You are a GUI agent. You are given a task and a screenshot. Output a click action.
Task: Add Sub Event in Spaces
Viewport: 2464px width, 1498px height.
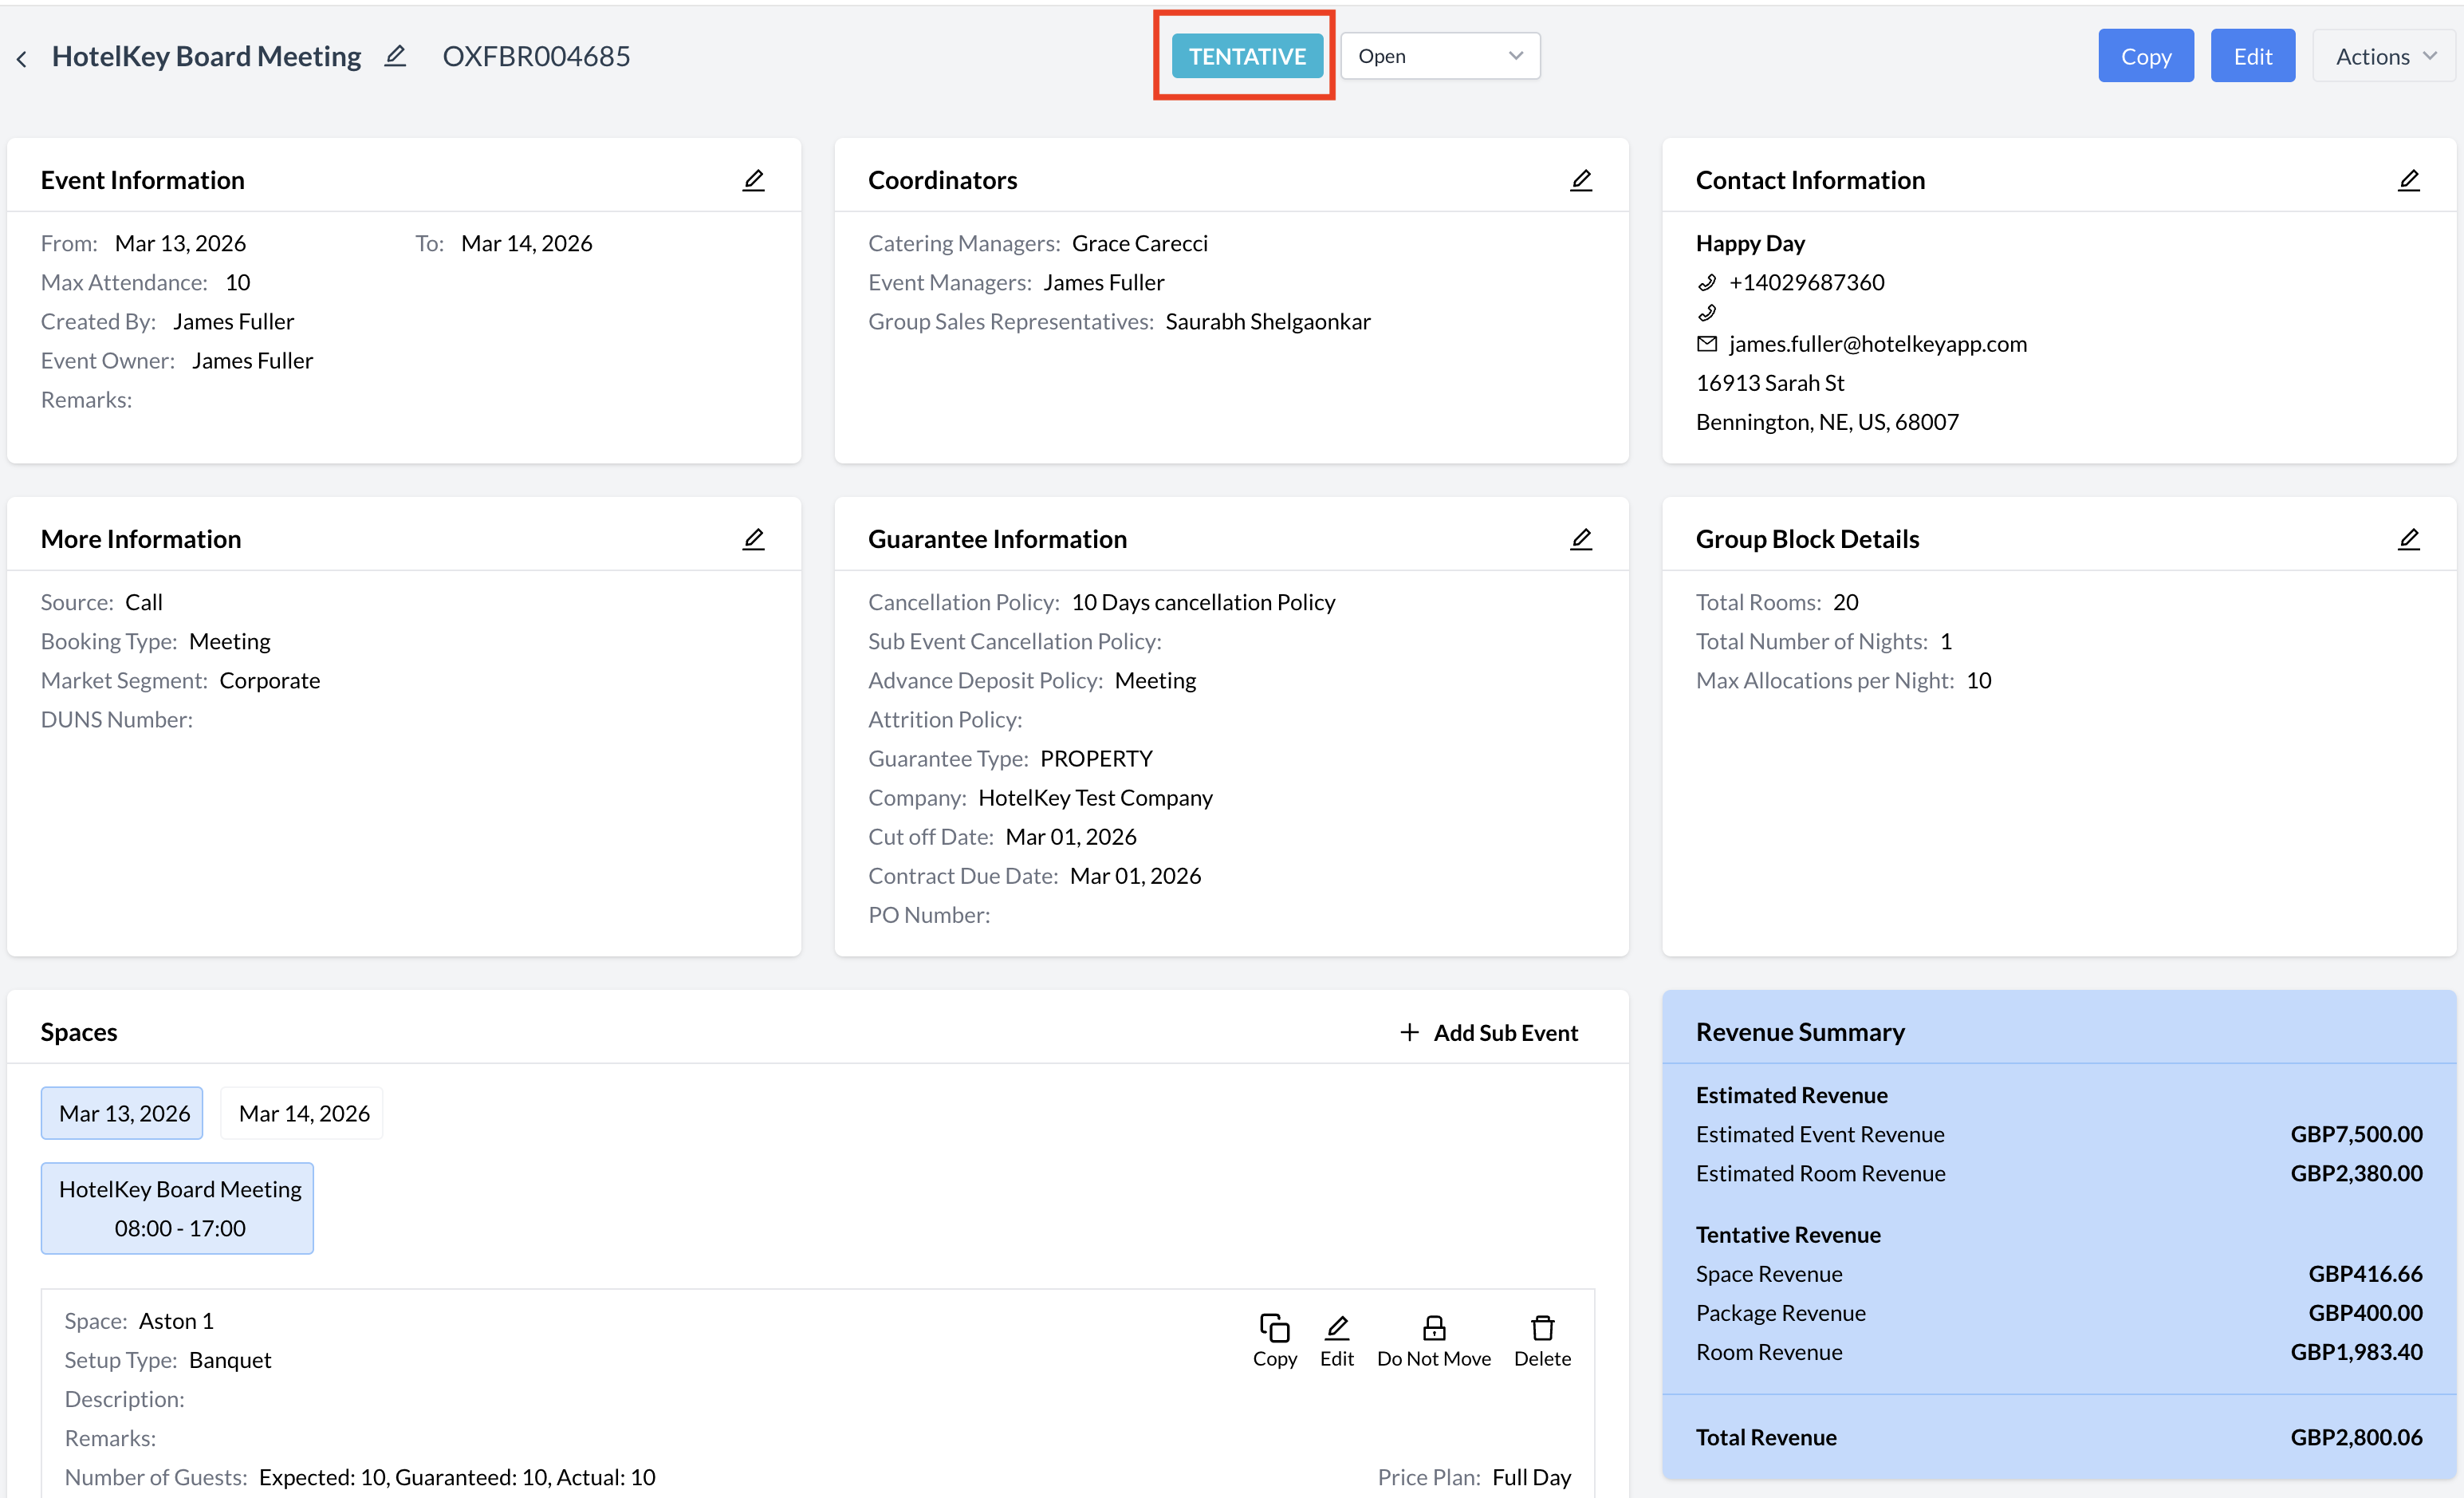(1487, 1032)
